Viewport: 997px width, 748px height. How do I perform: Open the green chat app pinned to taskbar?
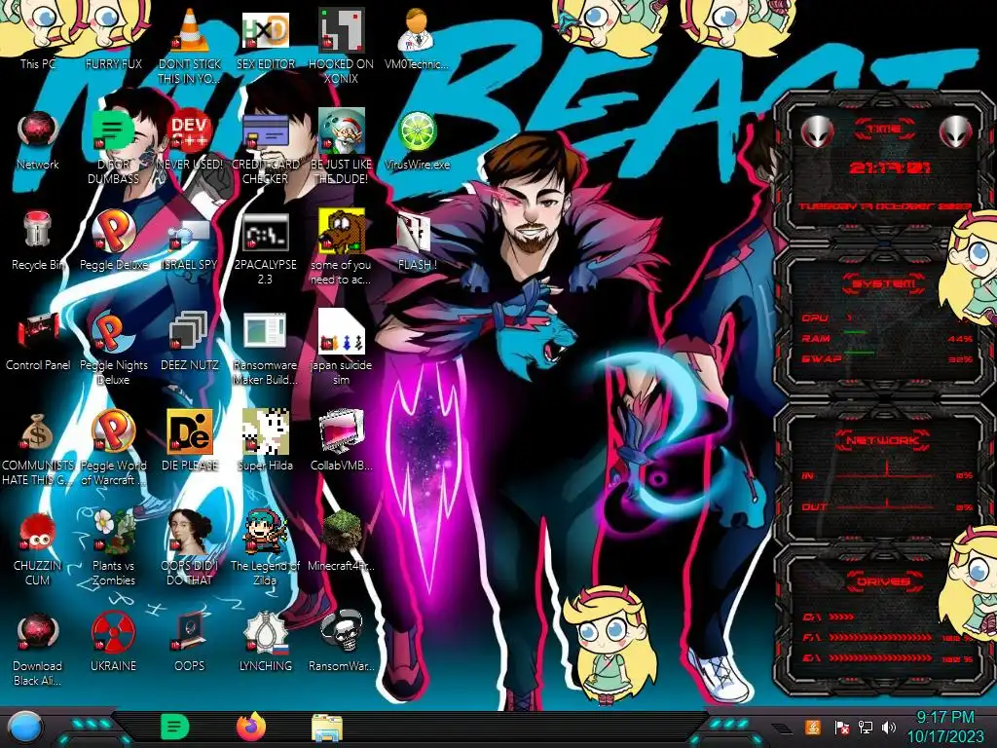[x=175, y=727]
